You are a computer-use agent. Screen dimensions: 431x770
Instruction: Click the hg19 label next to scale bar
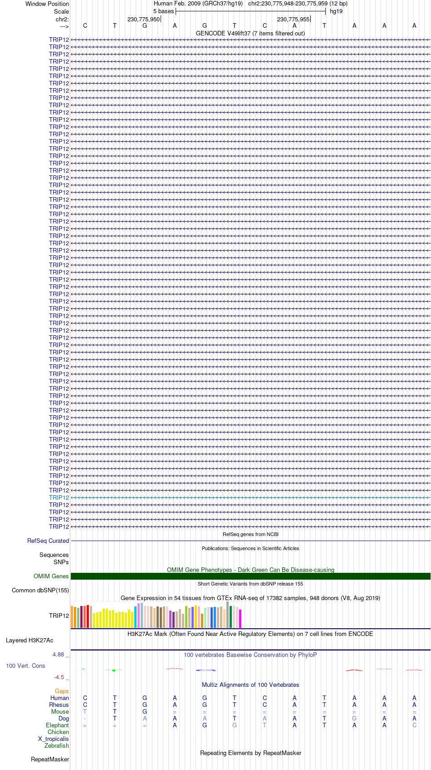[x=336, y=11]
